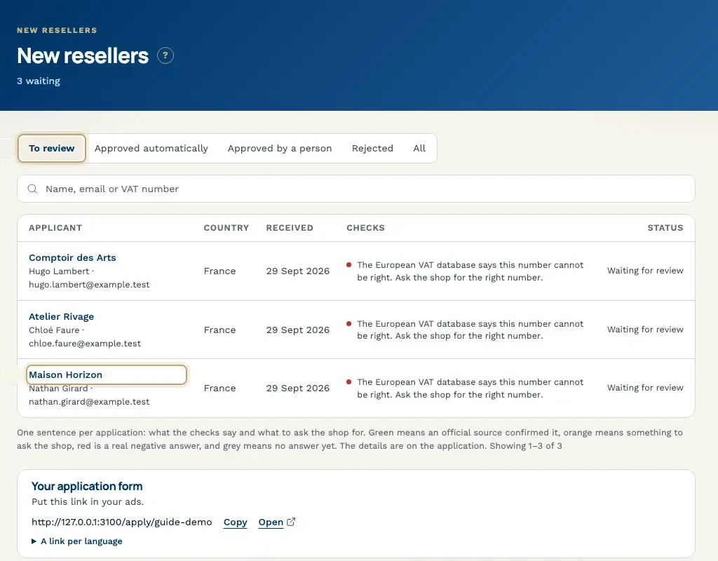Click the contact name Hugo Lambert
This screenshot has width=718, height=561.
[59, 271]
